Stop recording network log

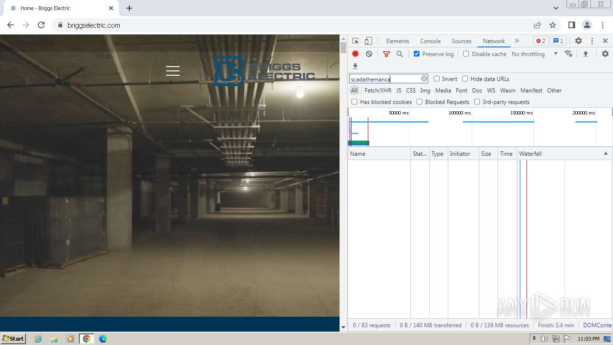[x=355, y=54]
